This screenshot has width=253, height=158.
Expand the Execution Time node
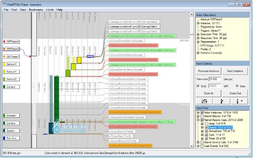[x=198, y=35]
